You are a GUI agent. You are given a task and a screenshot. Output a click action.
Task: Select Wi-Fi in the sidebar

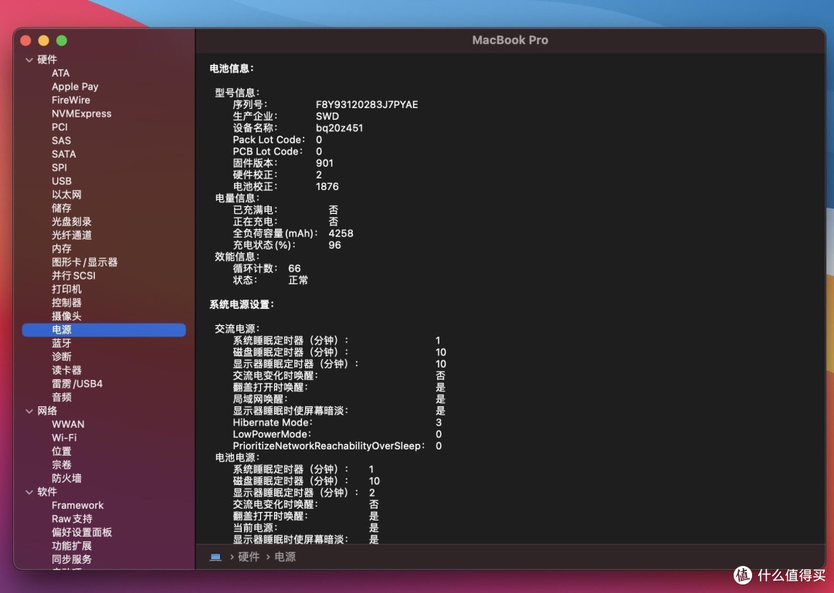(x=64, y=438)
